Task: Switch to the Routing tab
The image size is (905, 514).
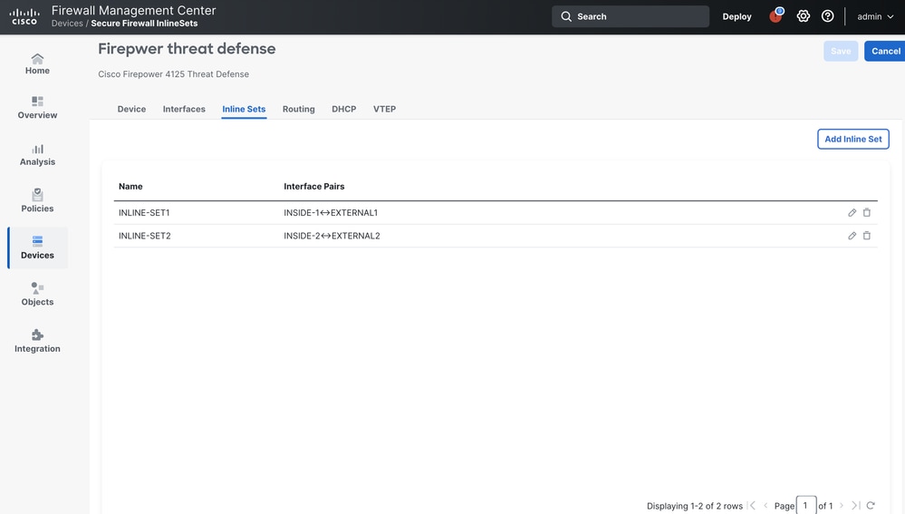Action: pyautogui.click(x=298, y=109)
